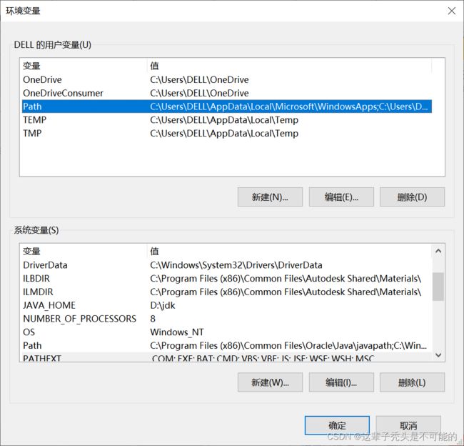
Task: Click 编辑(I)... for system variables
Action: click(x=341, y=382)
